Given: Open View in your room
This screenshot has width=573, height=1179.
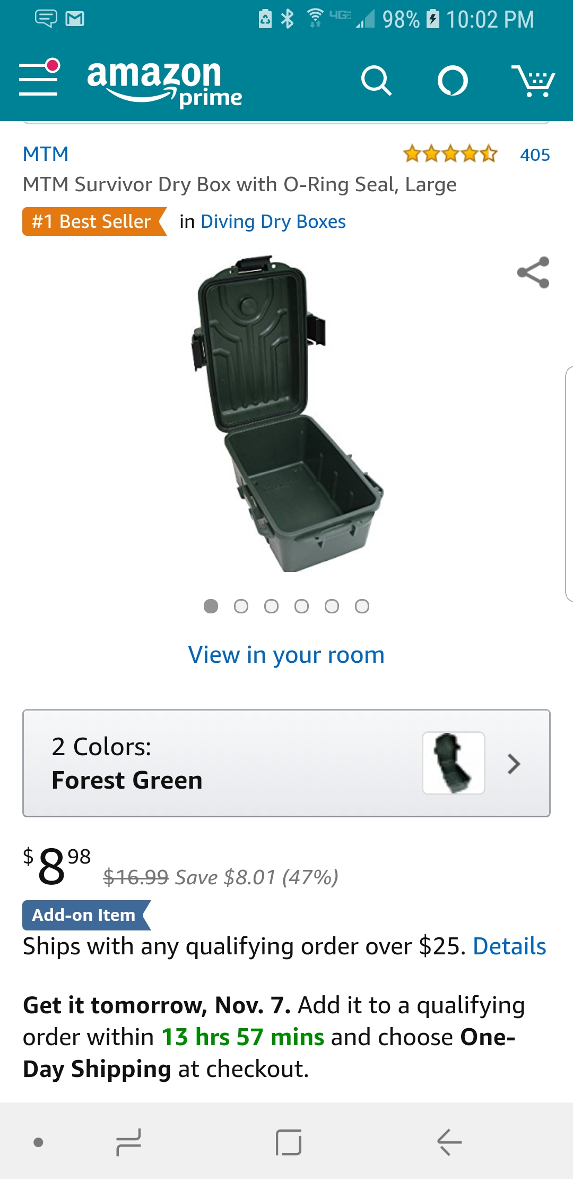Looking at the screenshot, I should click(286, 655).
